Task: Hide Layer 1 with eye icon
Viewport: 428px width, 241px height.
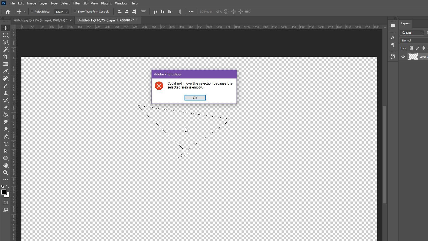Action: pos(403,57)
